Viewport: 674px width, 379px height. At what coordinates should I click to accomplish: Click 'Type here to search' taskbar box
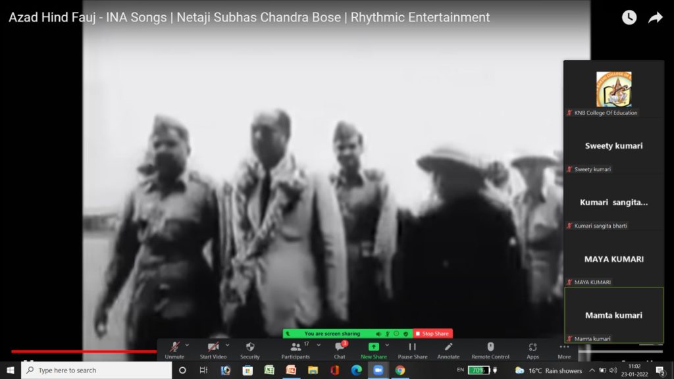point(96,370)
